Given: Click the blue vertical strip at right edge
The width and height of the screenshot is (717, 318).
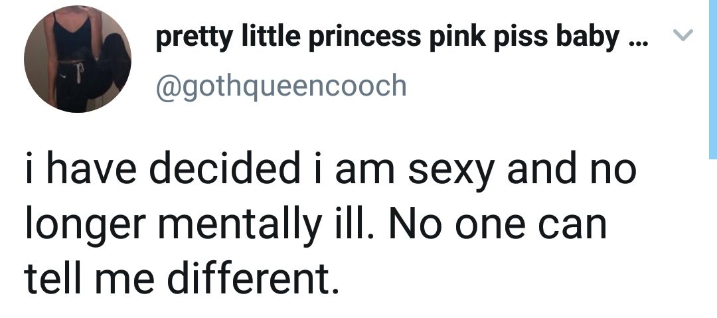Looking at the screenshot, I should [x=712, y=78].
